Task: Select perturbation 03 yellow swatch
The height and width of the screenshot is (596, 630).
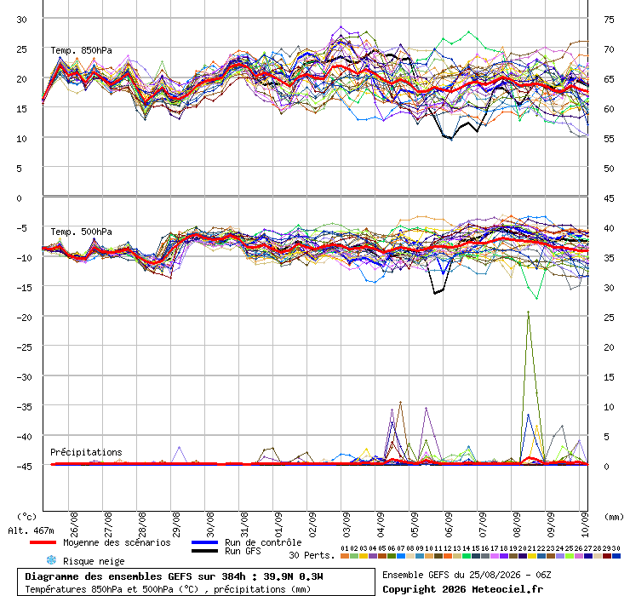Action: point(364,556)
